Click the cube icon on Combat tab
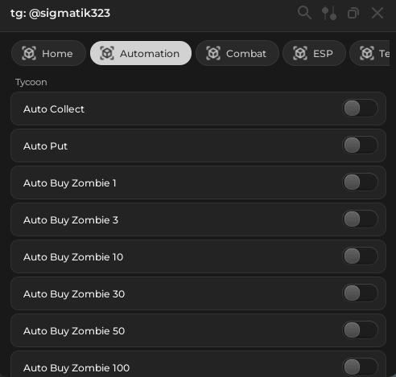 pos(213,53)
